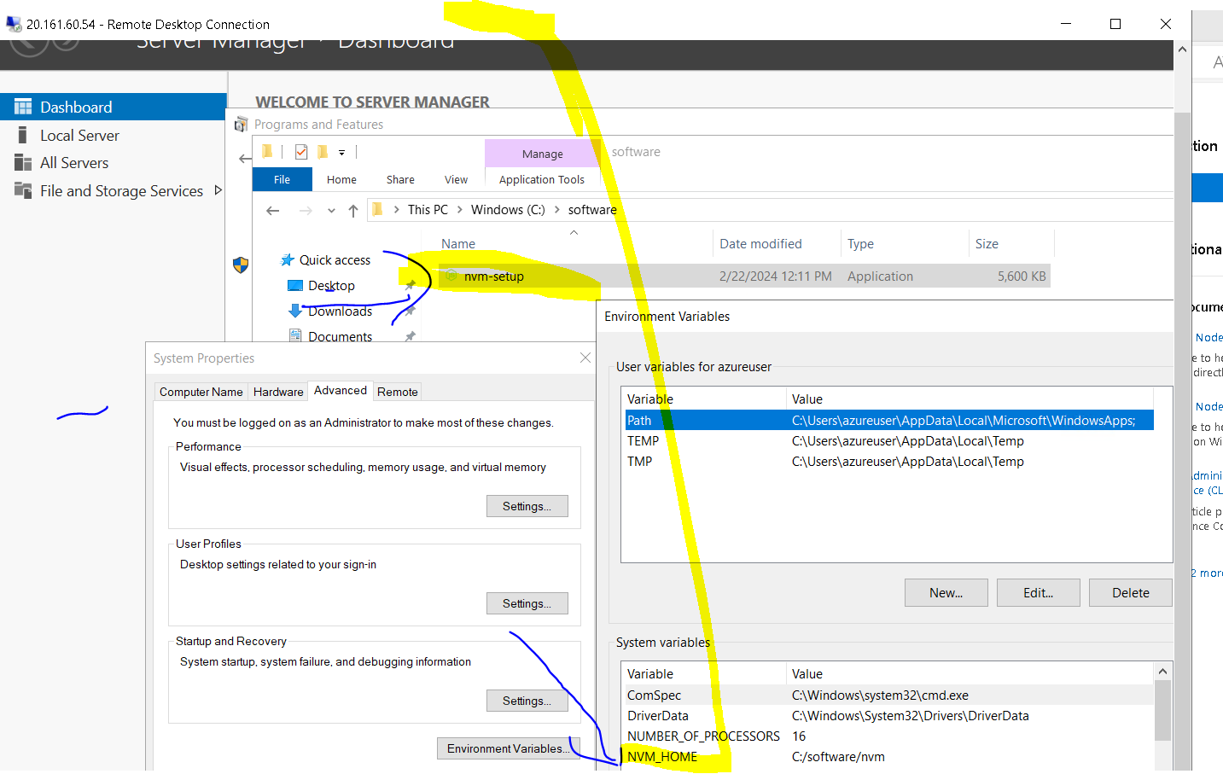
Task: Select the Advanced tab in System Properties
Action: point(341,390)
